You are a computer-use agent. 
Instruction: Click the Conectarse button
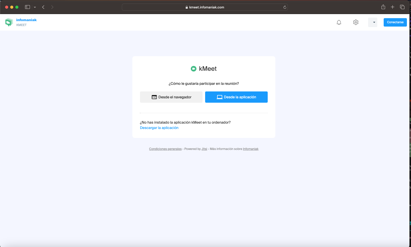395,22
